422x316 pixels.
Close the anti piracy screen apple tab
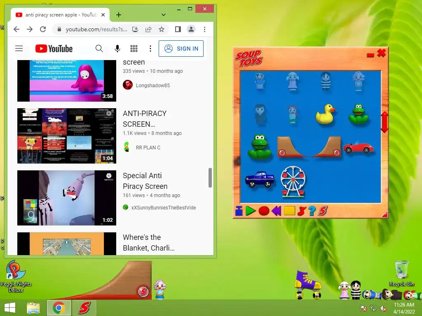point(103,15)
